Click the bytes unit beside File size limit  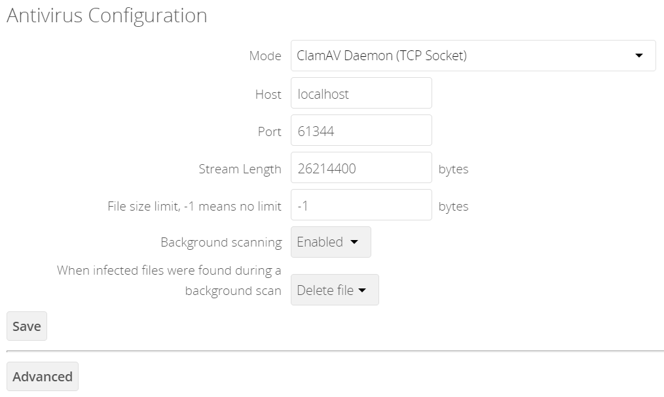click(x=453, y=206)
